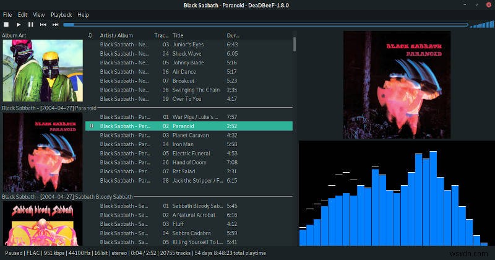Click the blue spectrum analyzer visualization
Screen dimensions: 495x260
(396, 193)
